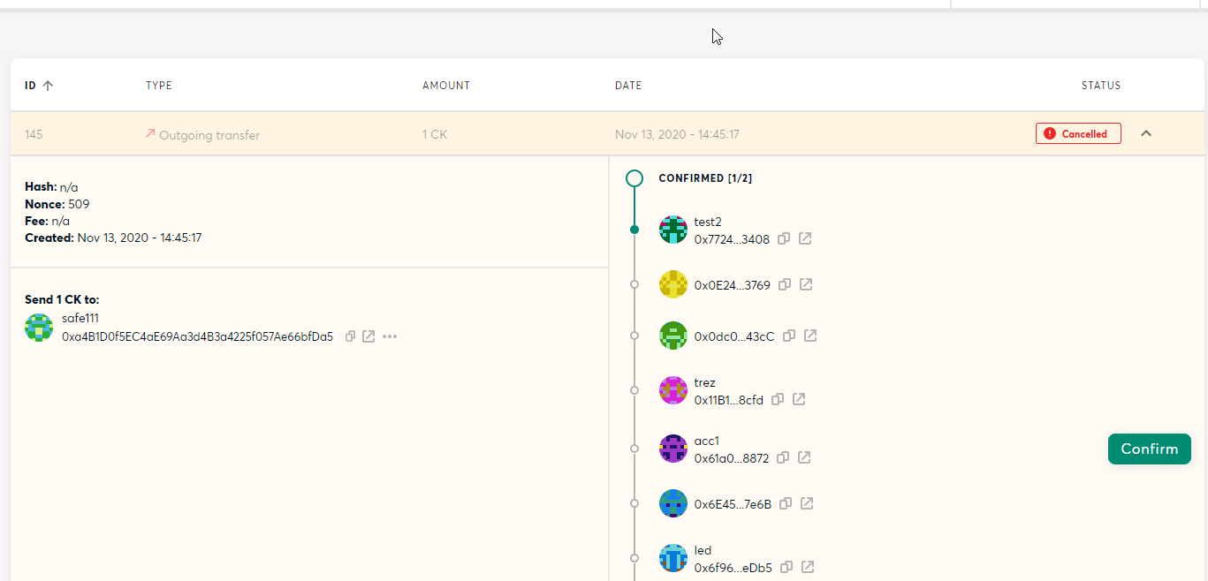1208x581 pixels.
Task: Copy address 0x0dc0...43cC
Action: point(789,336)
